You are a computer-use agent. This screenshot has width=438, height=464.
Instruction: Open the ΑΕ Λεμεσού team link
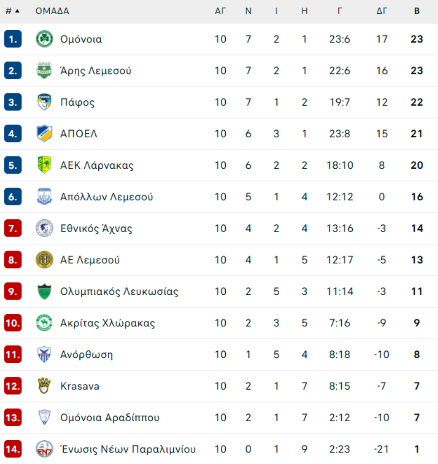click(x=90, y=260)
